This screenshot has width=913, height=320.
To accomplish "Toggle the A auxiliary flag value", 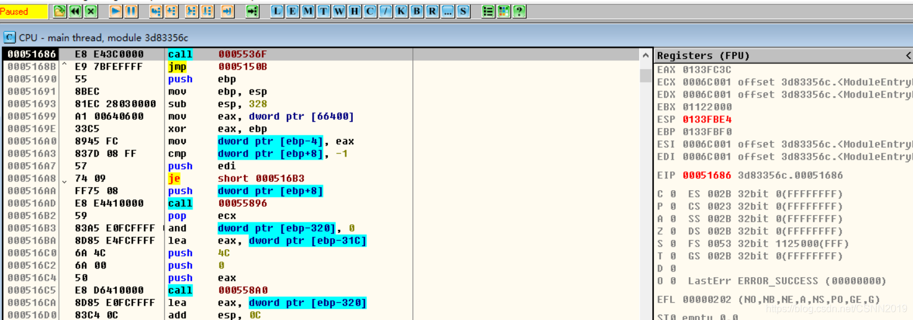I will click(673, 219).
